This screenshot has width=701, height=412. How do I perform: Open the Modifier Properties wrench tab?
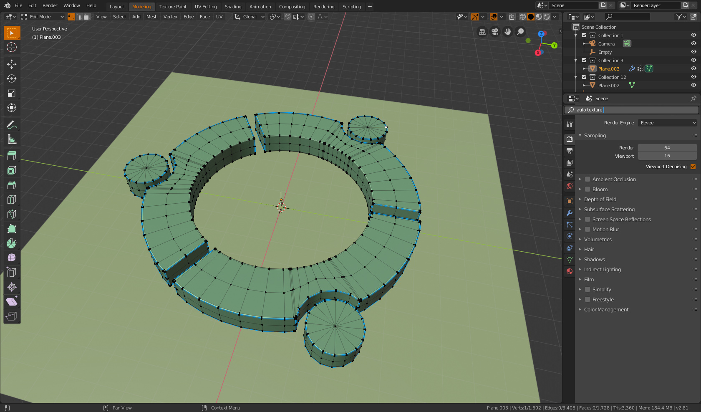569,213
